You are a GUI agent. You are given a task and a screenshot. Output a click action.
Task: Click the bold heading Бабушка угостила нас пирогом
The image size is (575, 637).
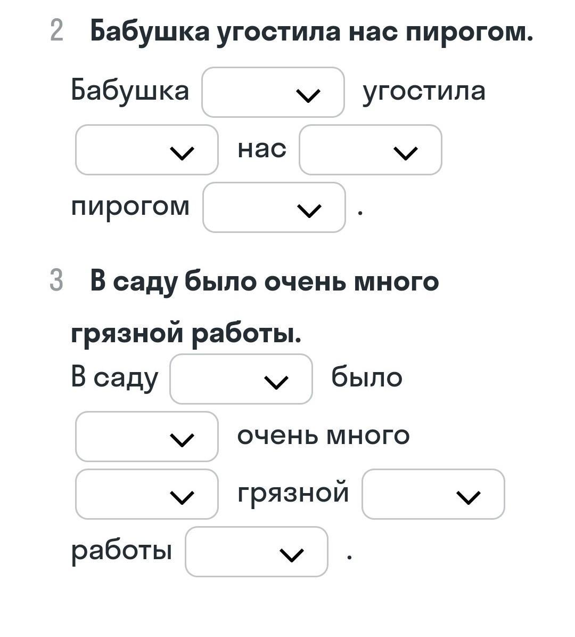311,31
